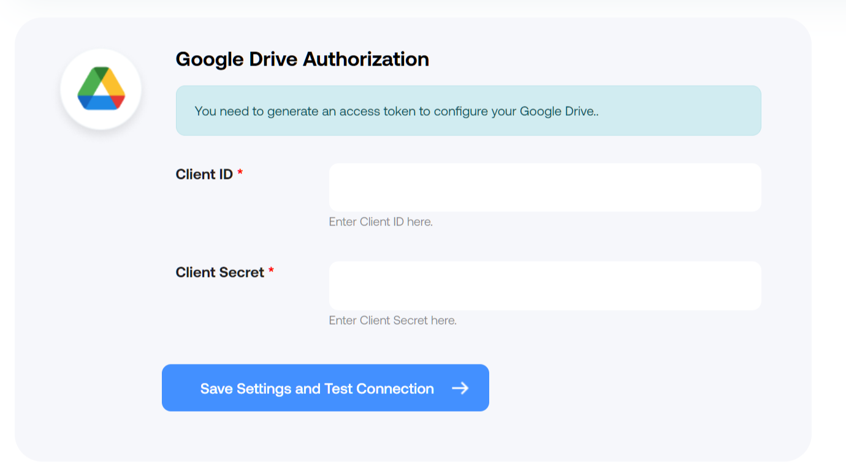846x476 pixels.
Task: Click the access token notice banner
Action: pyautogui.click(x=468, y=110)
